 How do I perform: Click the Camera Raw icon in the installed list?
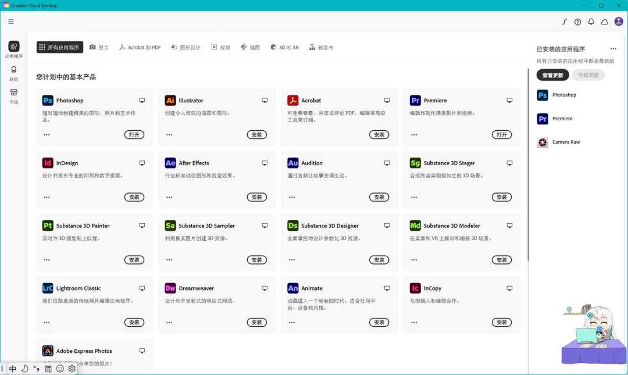[543, 142]
